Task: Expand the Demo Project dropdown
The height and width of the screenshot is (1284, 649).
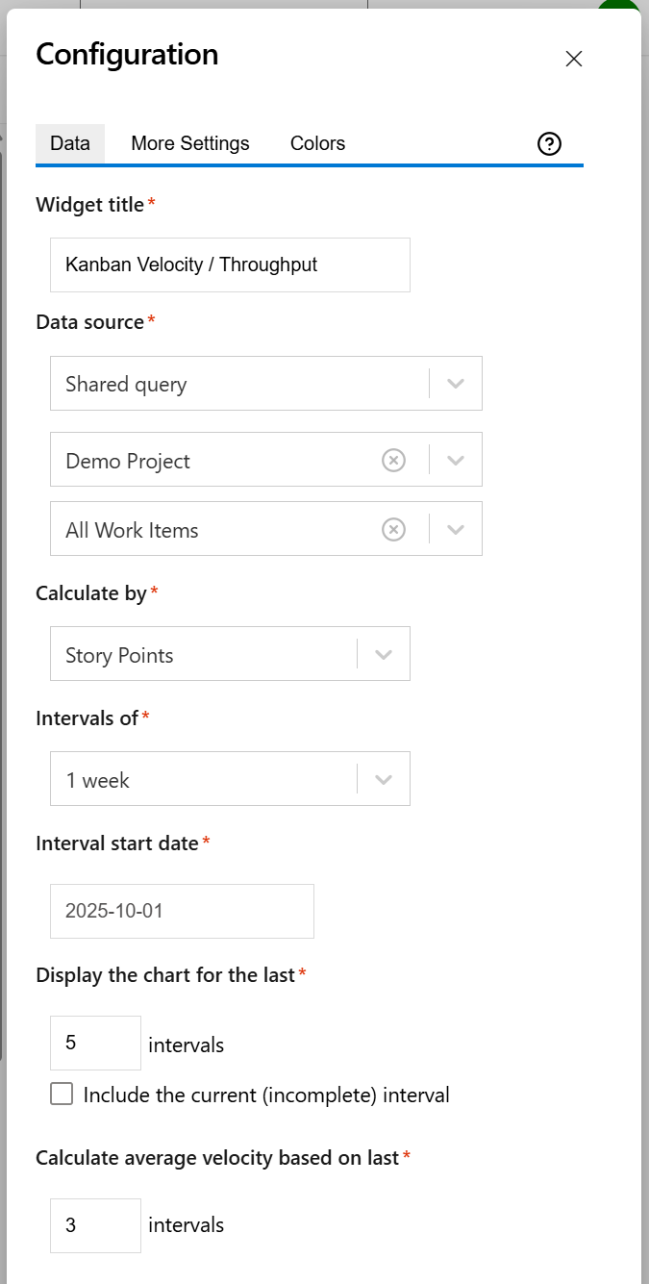Action: coord(456,460)
